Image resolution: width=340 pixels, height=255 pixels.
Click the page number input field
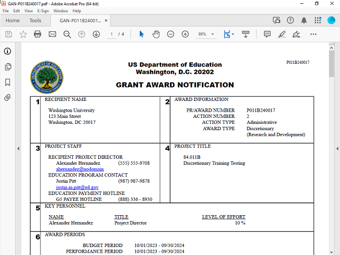112,34
